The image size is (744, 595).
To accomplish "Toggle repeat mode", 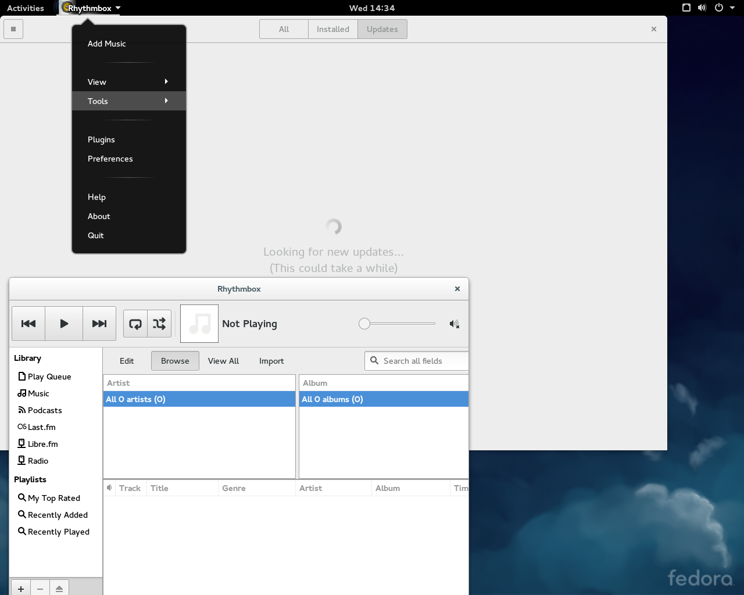I will coord(135,324).
